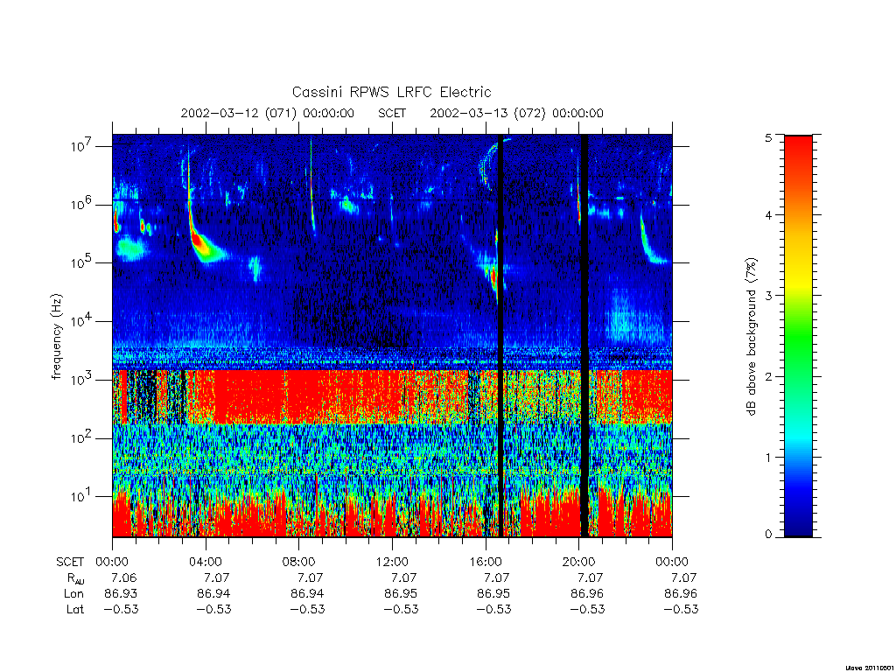Click the -0.53 latitude under 20:00
The height and width of the screenshot is (672, 896).
tap(587, 609)
